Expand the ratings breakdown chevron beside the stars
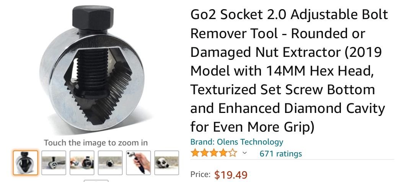 [x=244, y=153]
